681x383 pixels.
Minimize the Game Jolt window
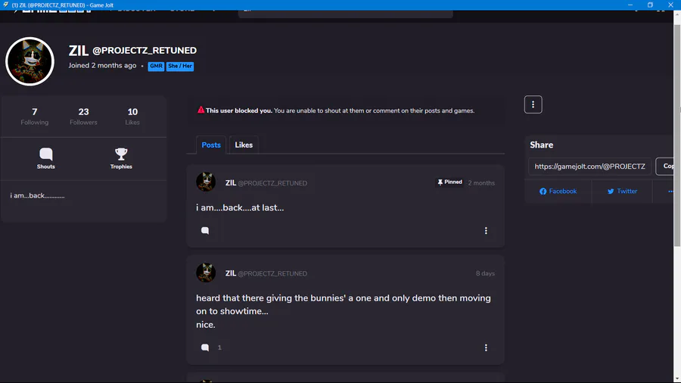(x=630, y=5)
